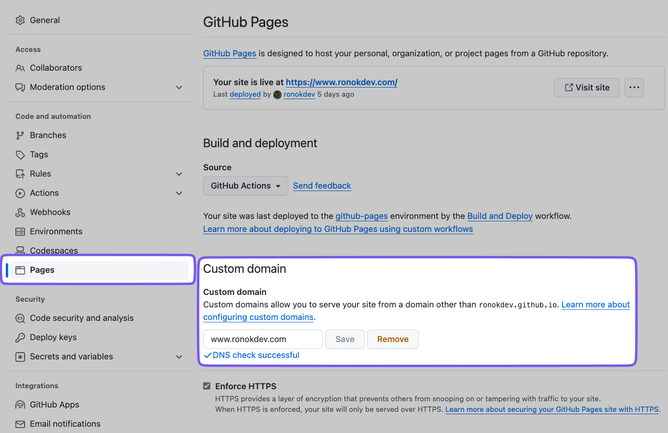
Task: Click the Tags label icon
Action: pos(20,154)
